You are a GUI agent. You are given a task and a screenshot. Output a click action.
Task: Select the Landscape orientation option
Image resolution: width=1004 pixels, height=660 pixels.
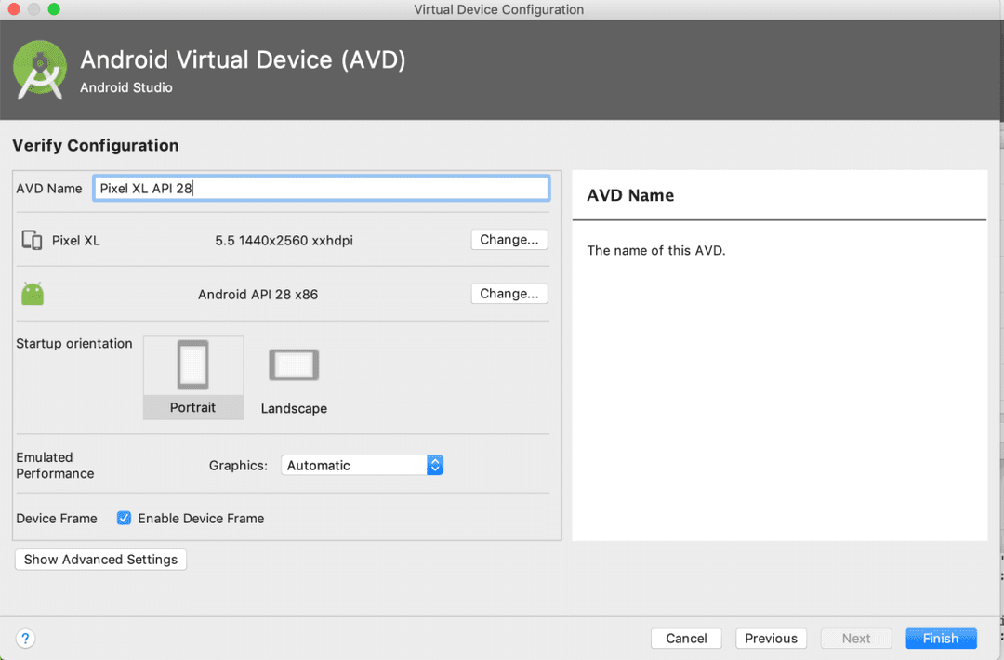point(294,381)
